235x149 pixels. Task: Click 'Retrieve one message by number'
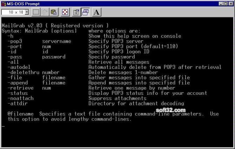[x=132, y=88]
